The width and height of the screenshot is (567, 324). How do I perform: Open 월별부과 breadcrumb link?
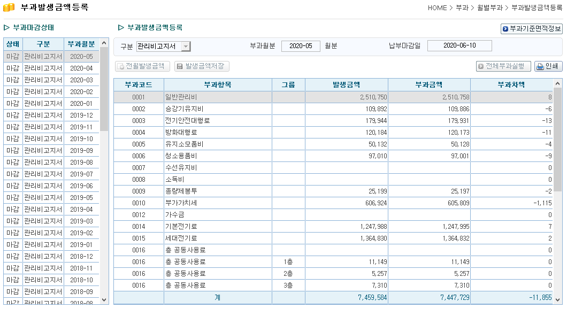point(490,7)
